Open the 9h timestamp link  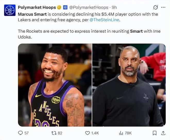[x=114, y=7]
